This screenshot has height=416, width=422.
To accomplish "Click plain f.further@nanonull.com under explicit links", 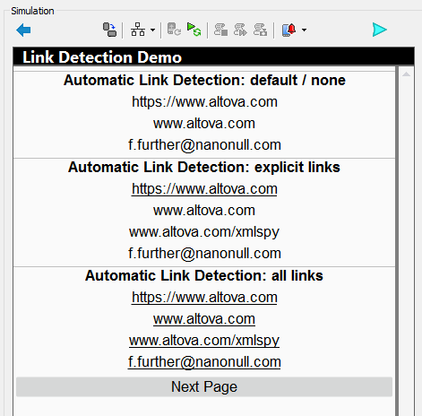I will click(x=204, y=254).
